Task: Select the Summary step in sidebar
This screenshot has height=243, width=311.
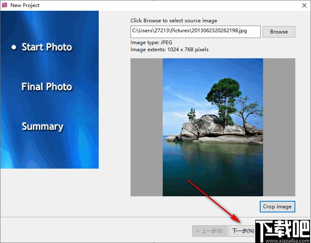Action: (x=43, y=126)
